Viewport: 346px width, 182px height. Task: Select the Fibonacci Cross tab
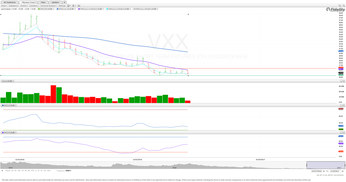click(28, 2)
